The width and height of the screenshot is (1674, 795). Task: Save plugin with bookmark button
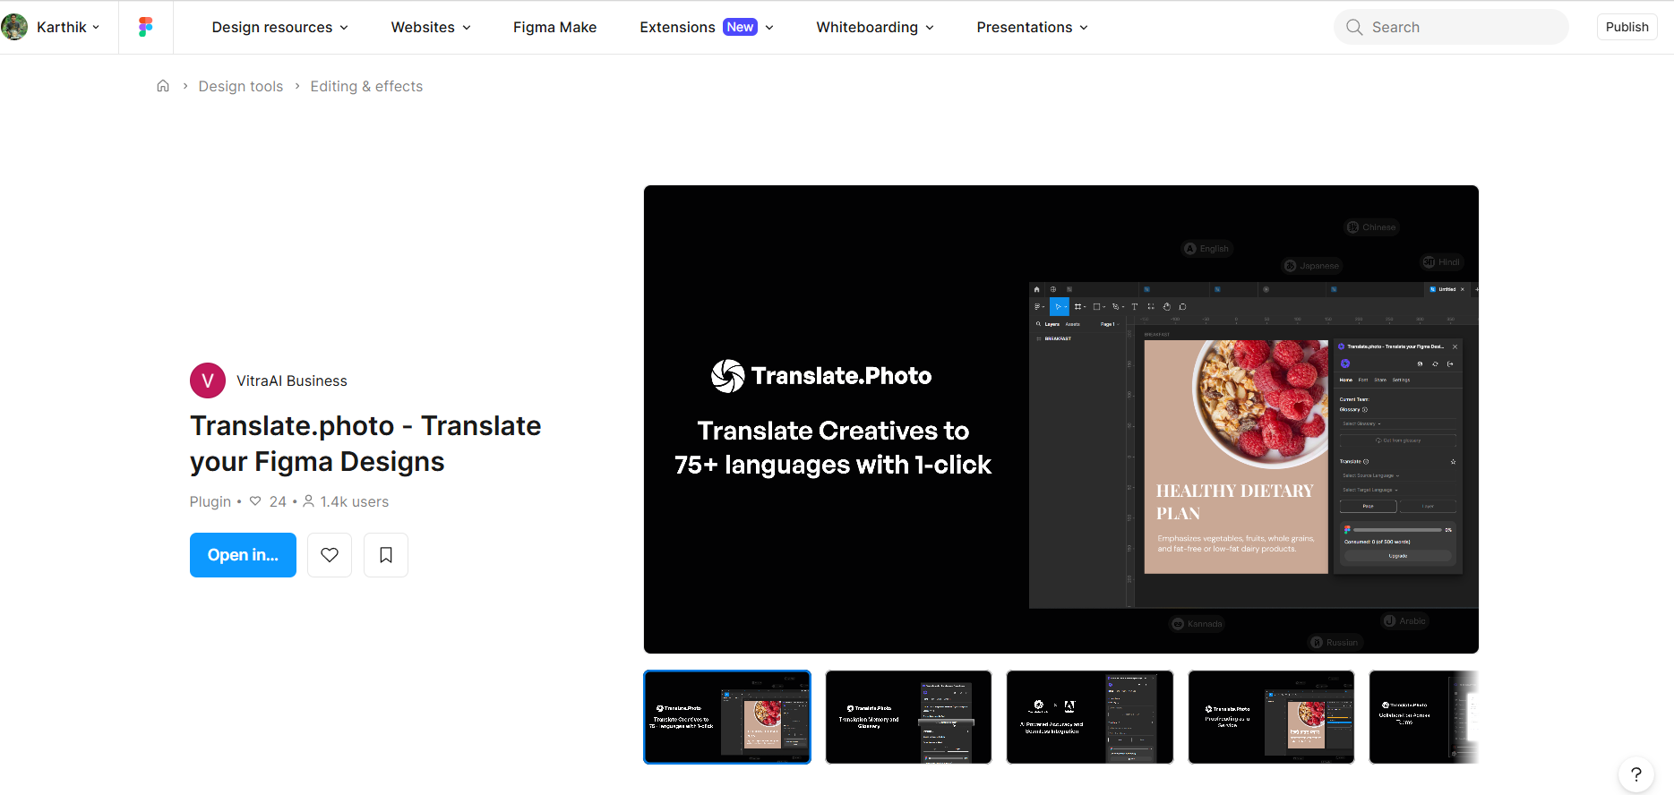point(386,555)
